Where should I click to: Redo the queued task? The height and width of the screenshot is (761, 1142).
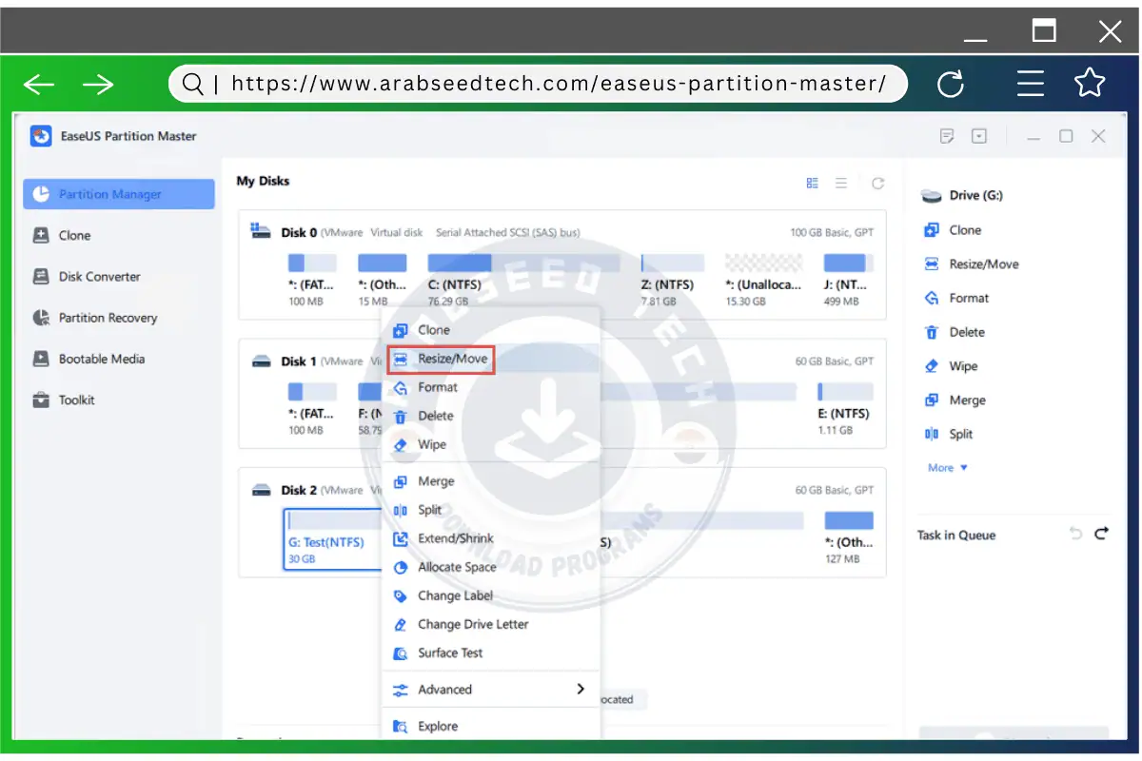[x=1102, y=535]
